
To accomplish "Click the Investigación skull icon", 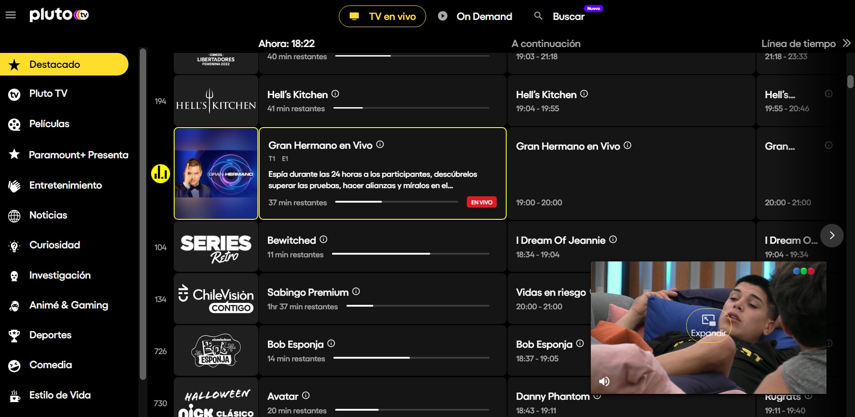I will (14, 276).
